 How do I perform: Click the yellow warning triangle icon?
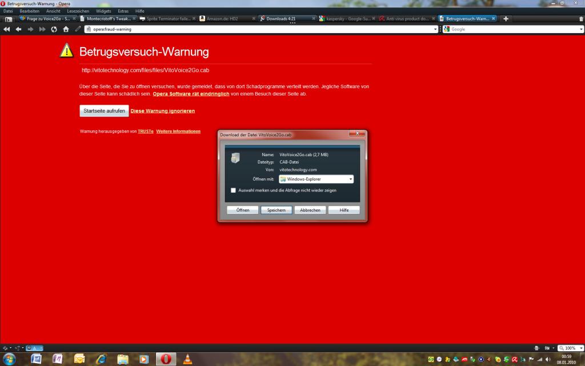67,50
